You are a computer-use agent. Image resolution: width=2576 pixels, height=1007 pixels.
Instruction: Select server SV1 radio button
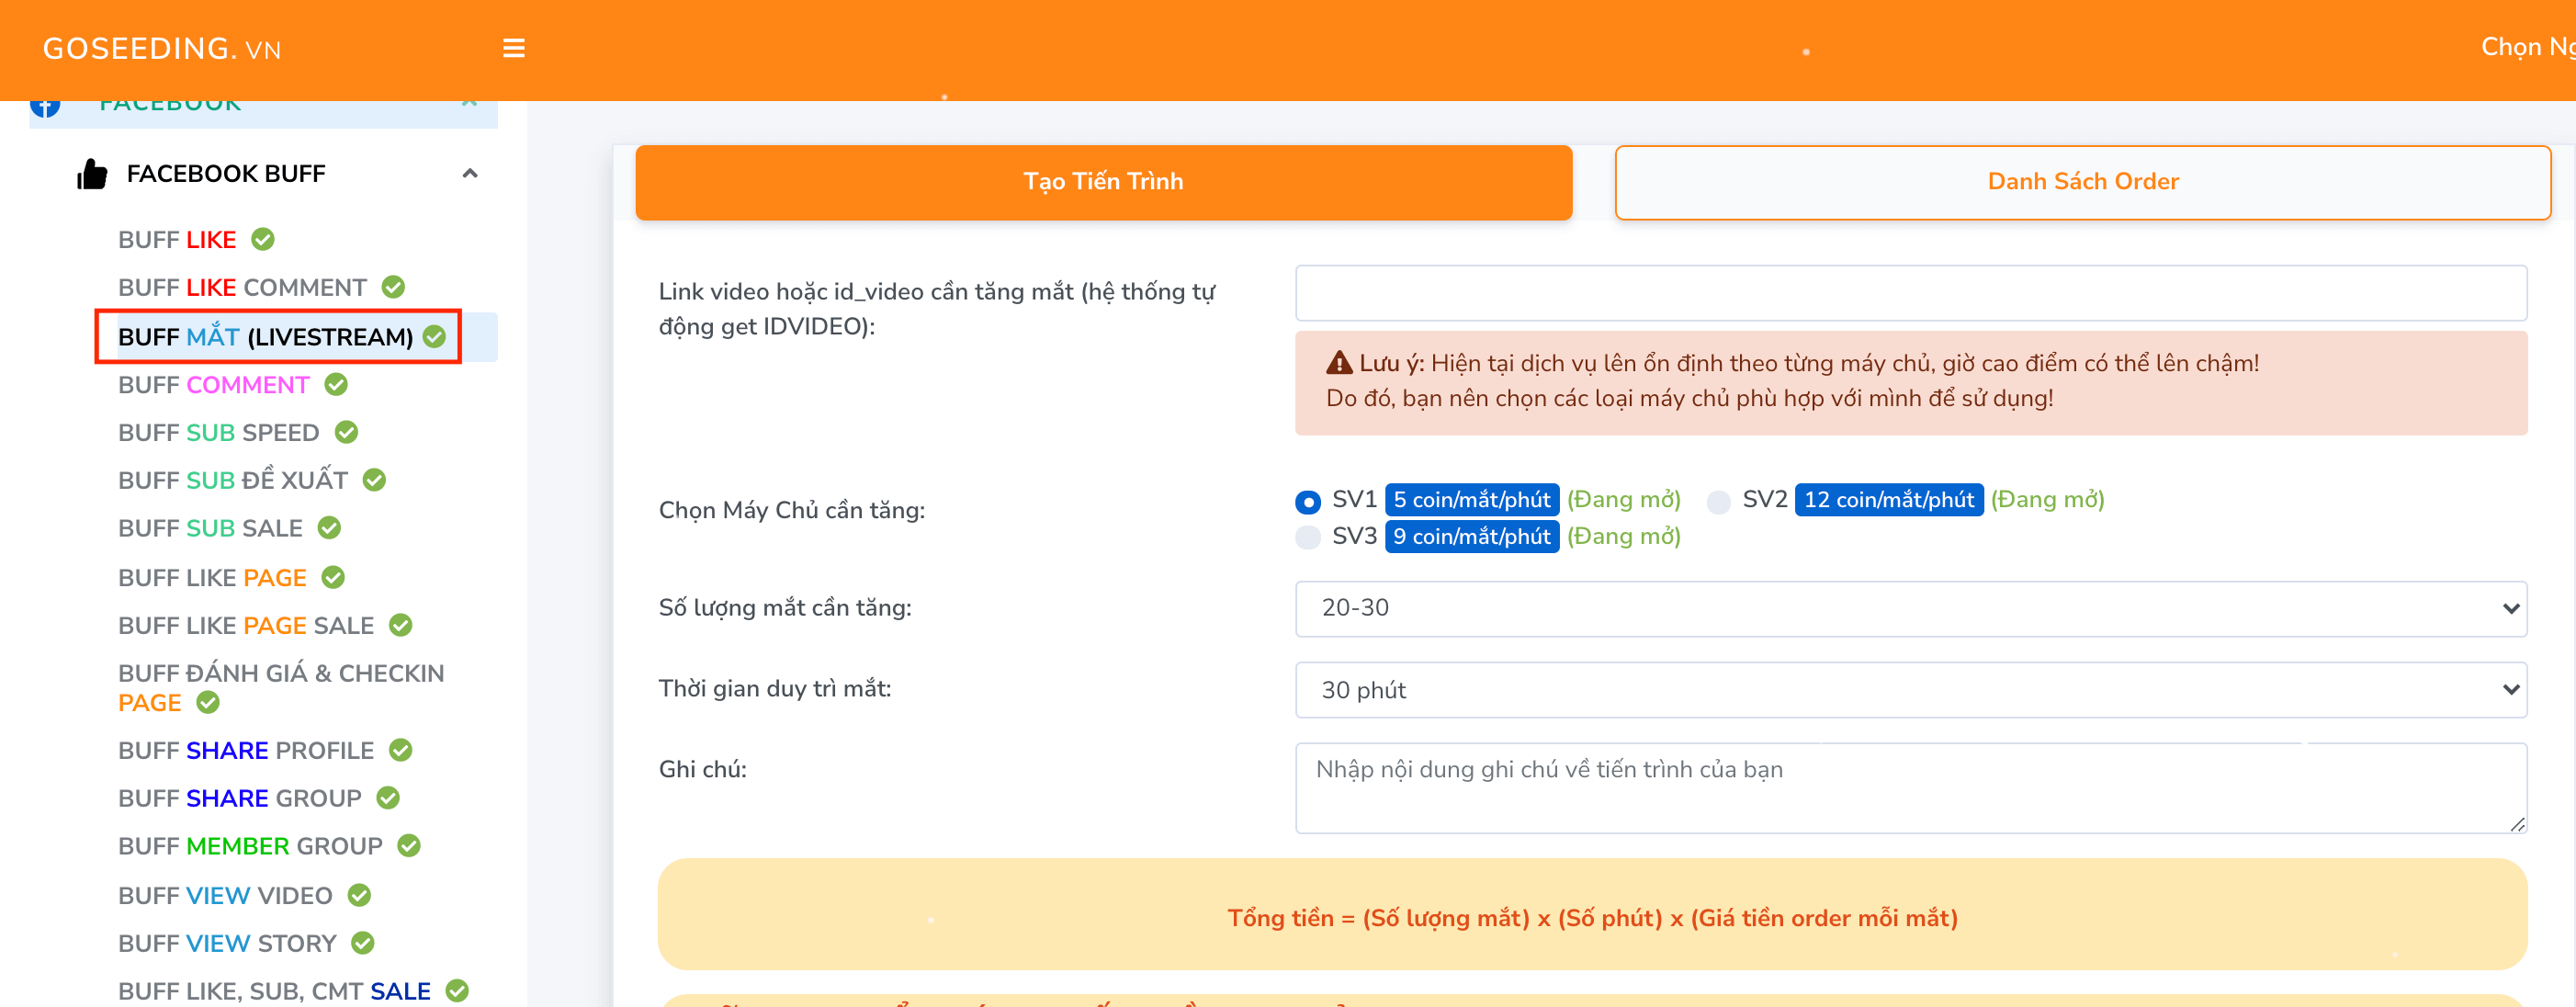pos(1307,501)
